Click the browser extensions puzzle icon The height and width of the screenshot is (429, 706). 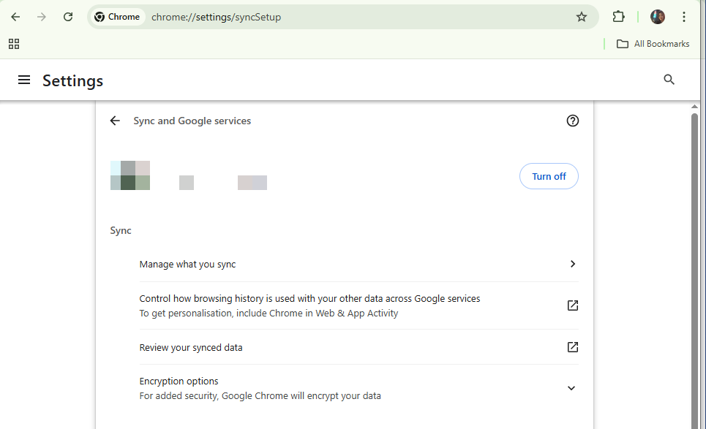pos(618,16)
